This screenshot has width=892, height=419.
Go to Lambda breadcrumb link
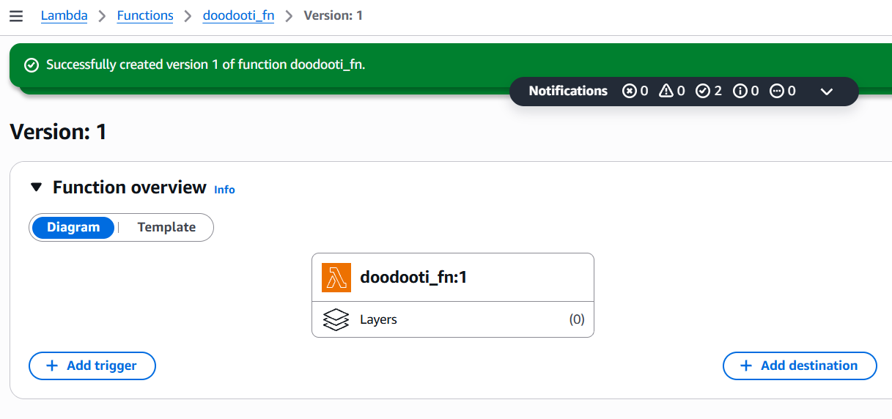pos(64,15)
